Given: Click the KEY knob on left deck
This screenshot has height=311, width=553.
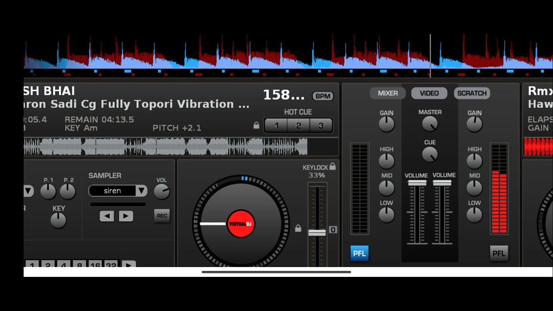Looking at the screenshot, I should (58, 220).
